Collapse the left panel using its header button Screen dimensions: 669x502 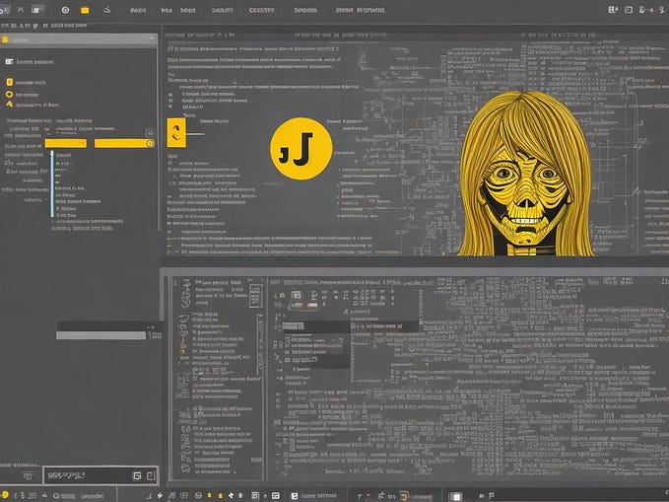151,38
